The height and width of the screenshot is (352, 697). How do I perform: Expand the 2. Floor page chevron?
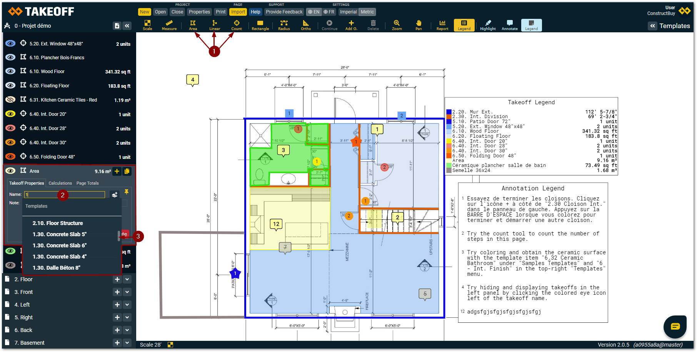pyautogui.click(x=127, y=279)
